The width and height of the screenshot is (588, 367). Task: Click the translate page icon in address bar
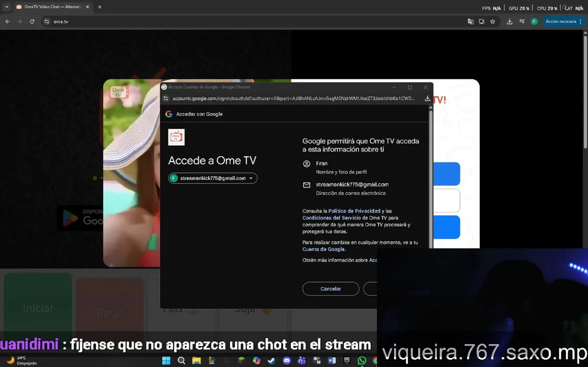[471, 22]
